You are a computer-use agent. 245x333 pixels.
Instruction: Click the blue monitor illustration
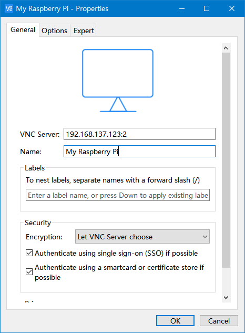tap(118, 80)
